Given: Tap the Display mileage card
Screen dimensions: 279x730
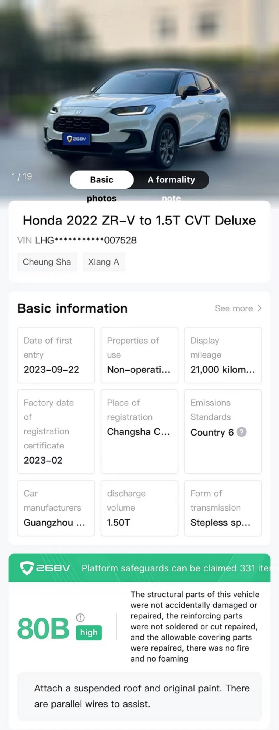Looking at the screenshot, I should click(x=223, y=355).
